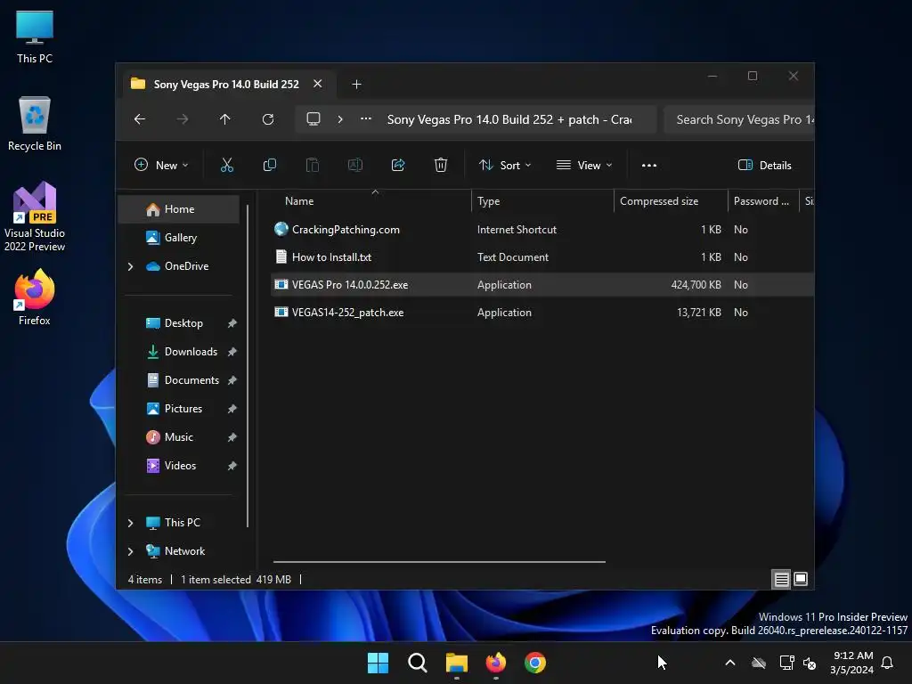Refresh the folder view
Viewport: 912px width, 684px height.
(268, 119)
